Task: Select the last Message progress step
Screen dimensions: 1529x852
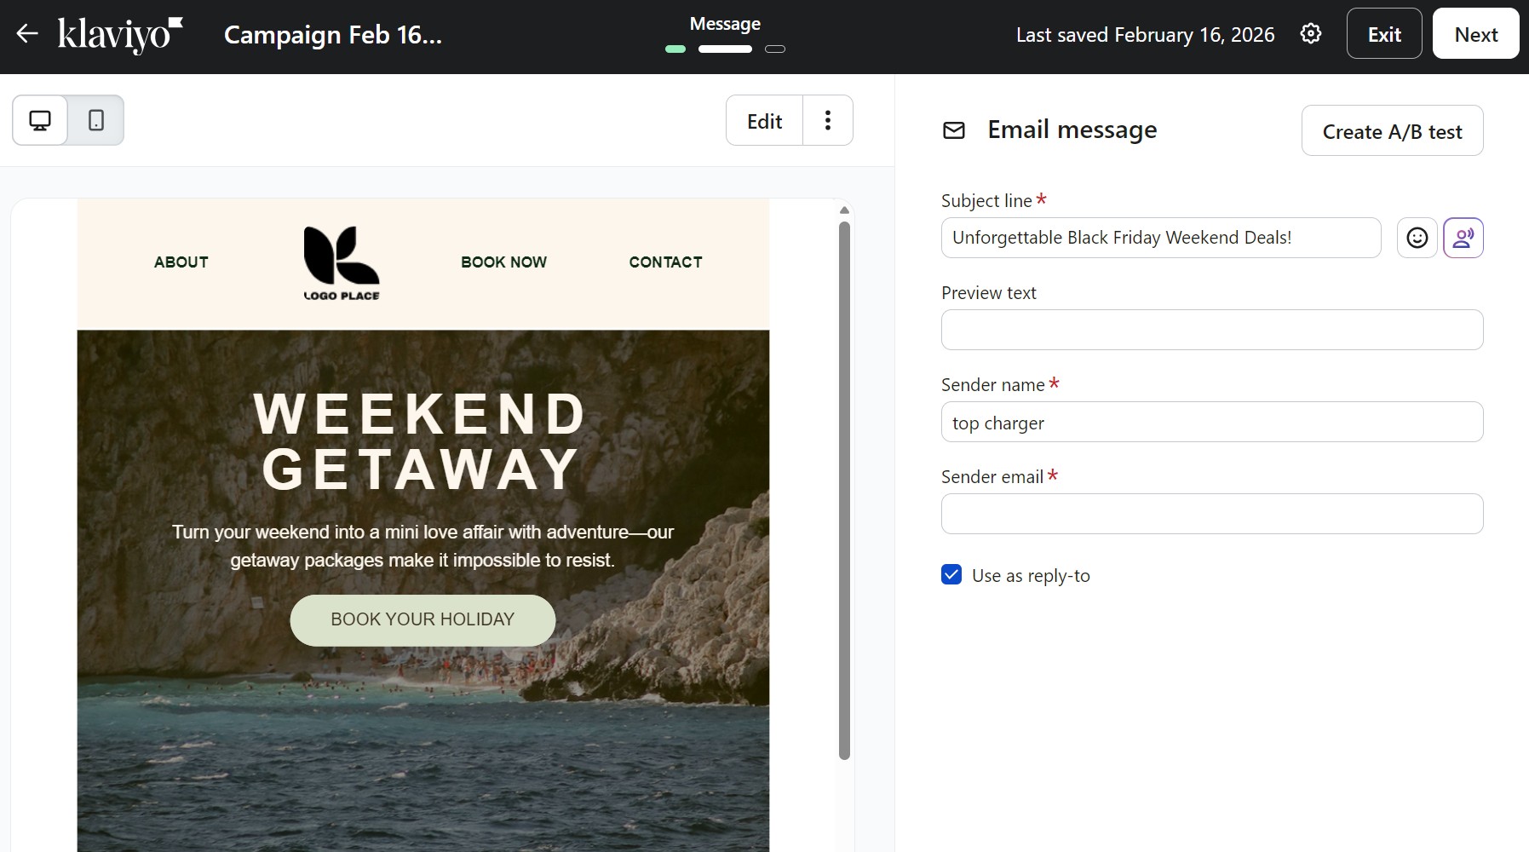Action: pyautogui.click(x=775, y=49)
